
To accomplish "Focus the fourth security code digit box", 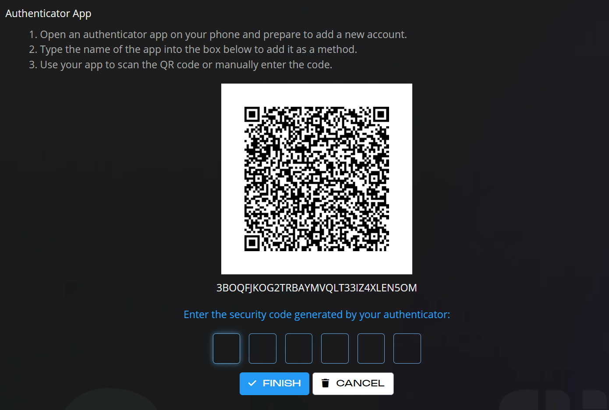I will coord(335,348).
